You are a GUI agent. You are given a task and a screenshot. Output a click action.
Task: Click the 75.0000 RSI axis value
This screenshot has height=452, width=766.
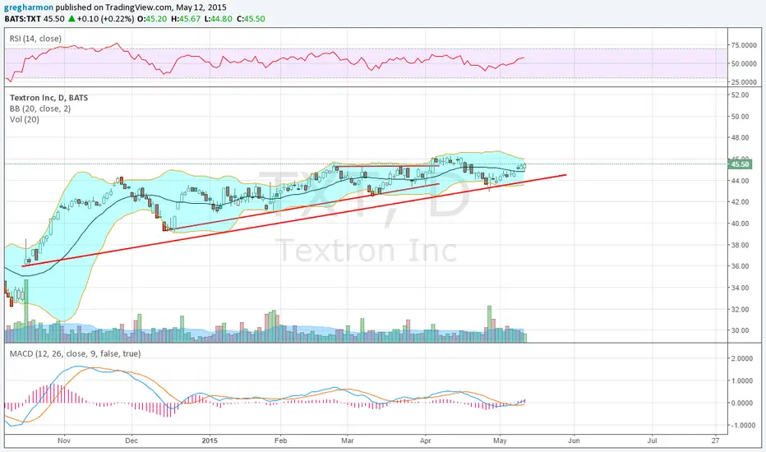744,45
